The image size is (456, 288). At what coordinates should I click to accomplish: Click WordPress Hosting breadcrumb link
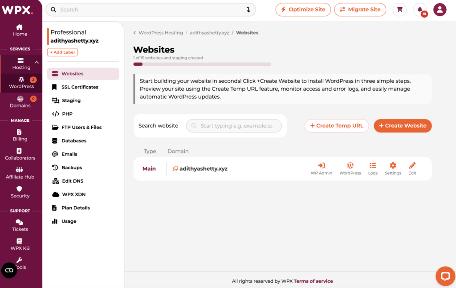coord(161,33)
